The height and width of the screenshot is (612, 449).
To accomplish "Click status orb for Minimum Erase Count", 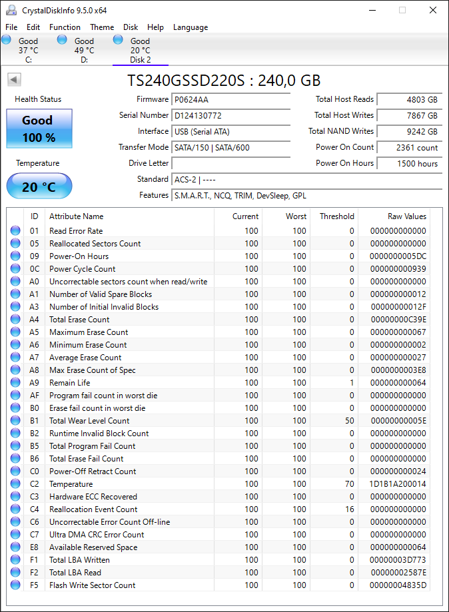I will pyautogui.click(x=15, y=344).
